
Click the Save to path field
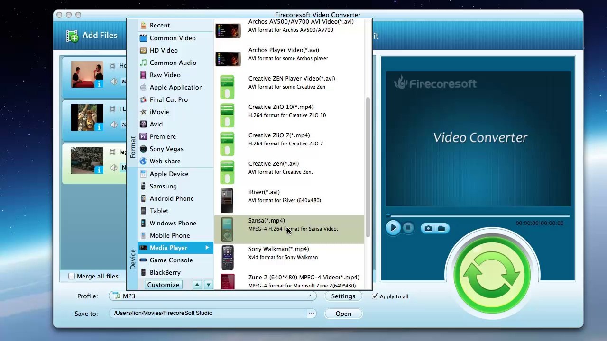[208, 313]
